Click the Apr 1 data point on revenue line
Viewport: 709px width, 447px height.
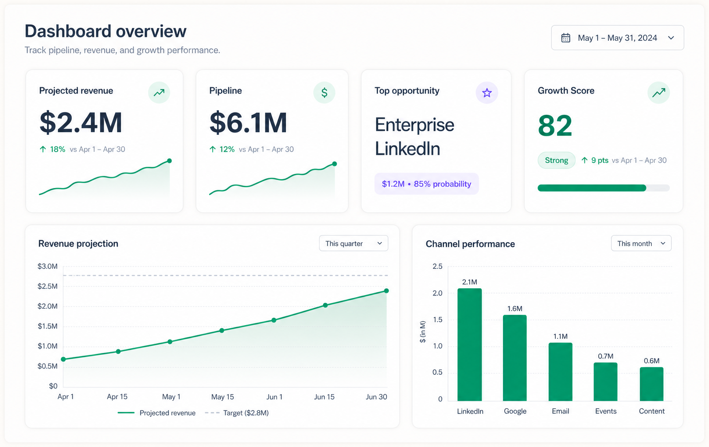coord(63,359)
